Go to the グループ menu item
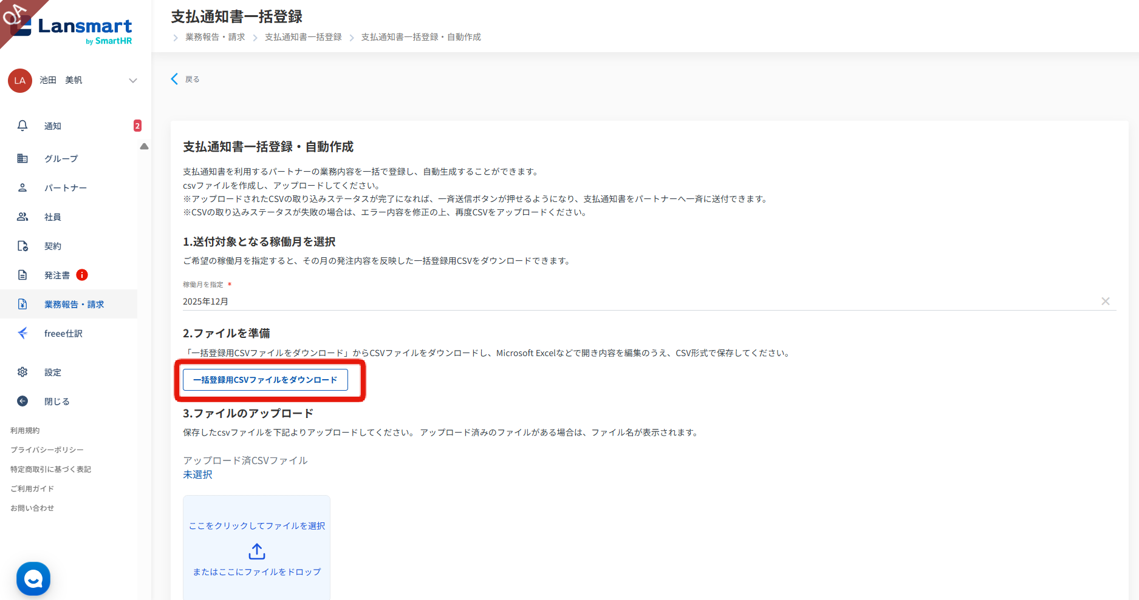 (x=61, y=159)
